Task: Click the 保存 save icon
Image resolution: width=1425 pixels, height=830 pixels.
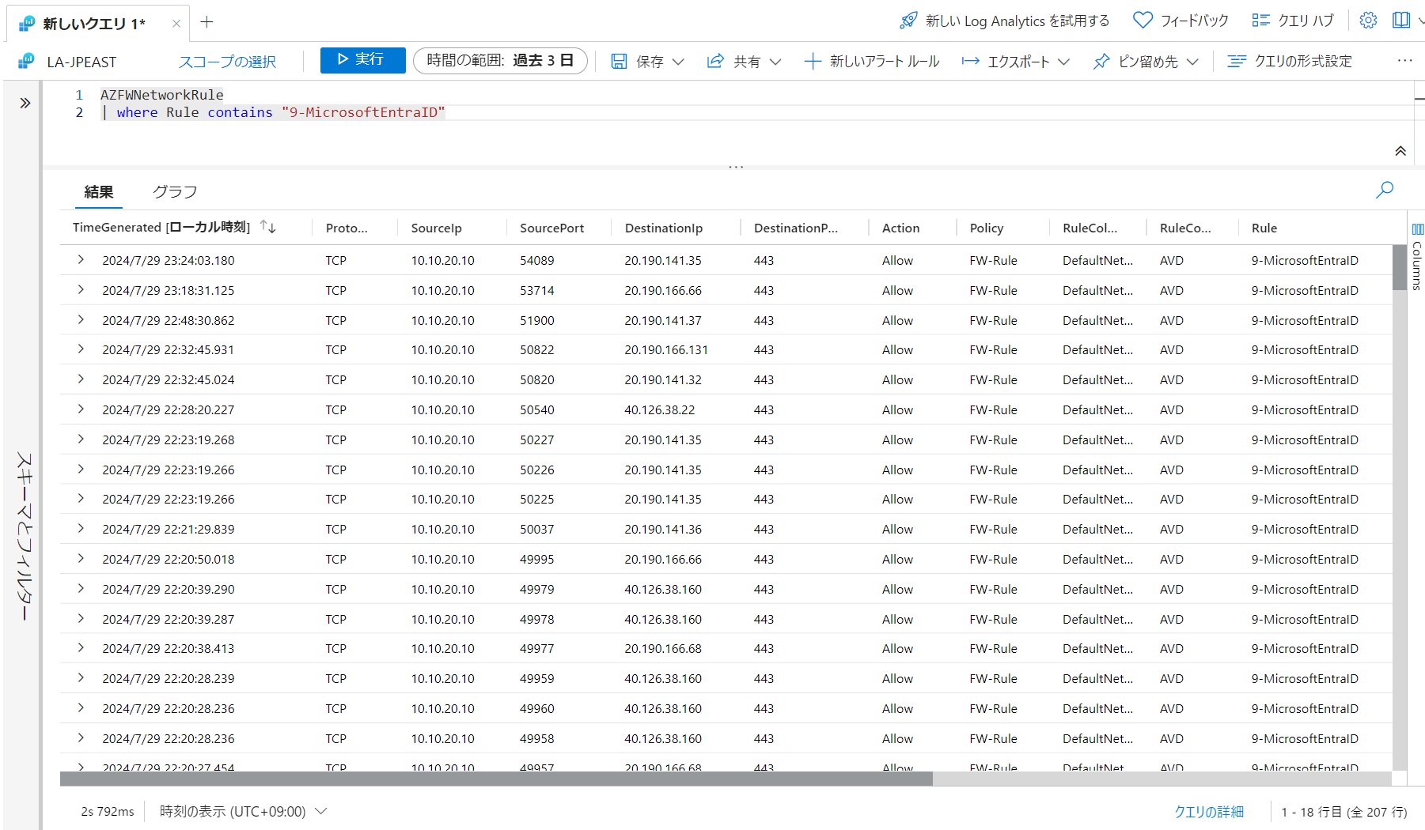Action: tap(619, 62)
